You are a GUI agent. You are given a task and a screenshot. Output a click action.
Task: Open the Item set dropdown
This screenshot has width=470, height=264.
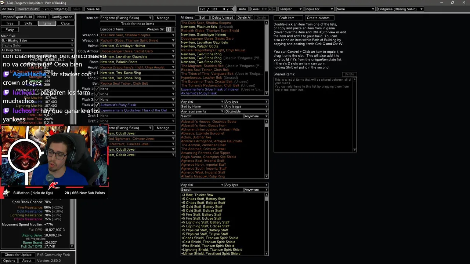[x=126, y=18]
